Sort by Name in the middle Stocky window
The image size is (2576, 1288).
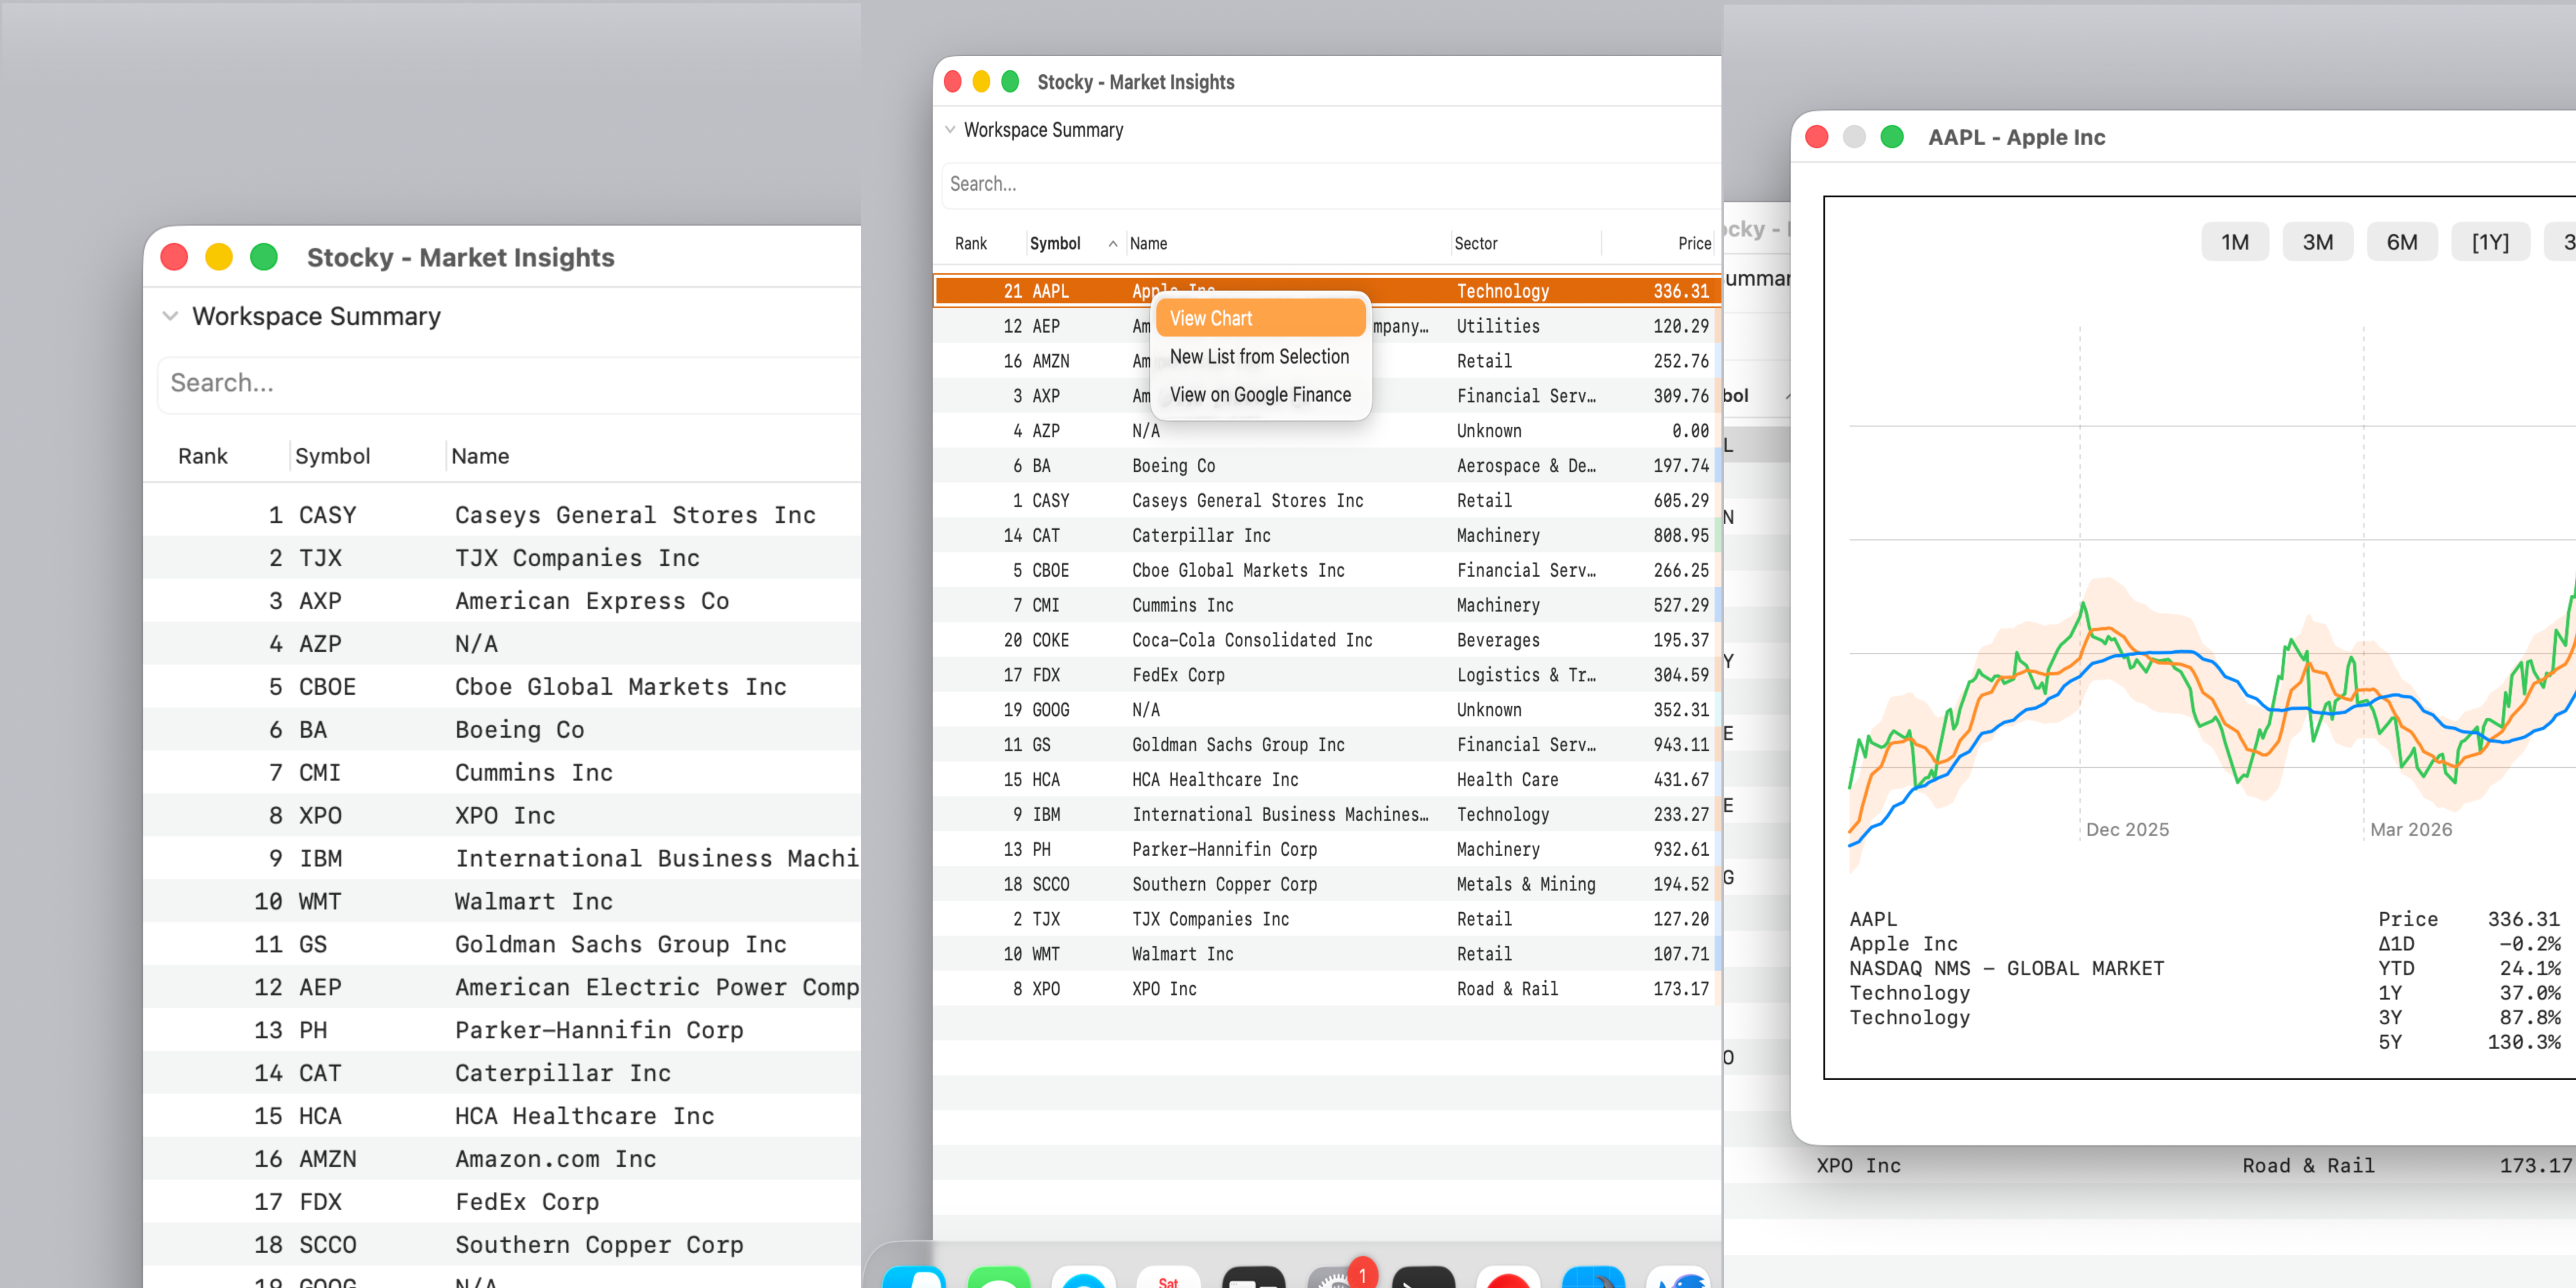(1148, 244)
